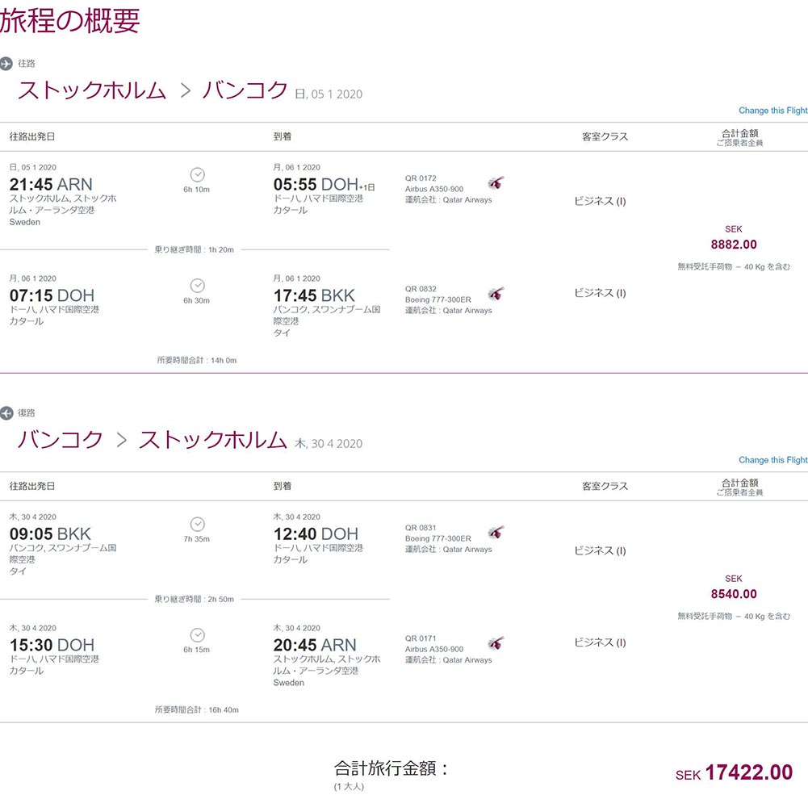This screenshot has height=795, width=808.
Task: Click the layover text 乗り継ぎ時間 : 2h 50m
Action: (x=195, y=599)
